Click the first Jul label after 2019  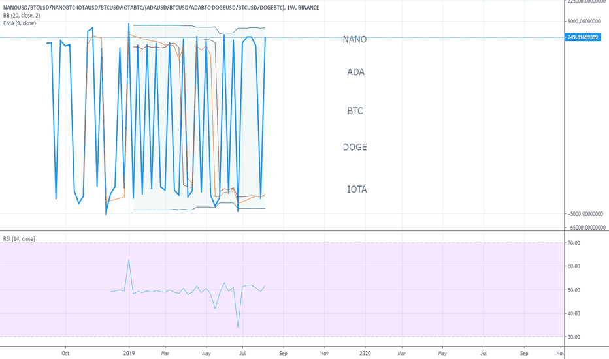242,353
